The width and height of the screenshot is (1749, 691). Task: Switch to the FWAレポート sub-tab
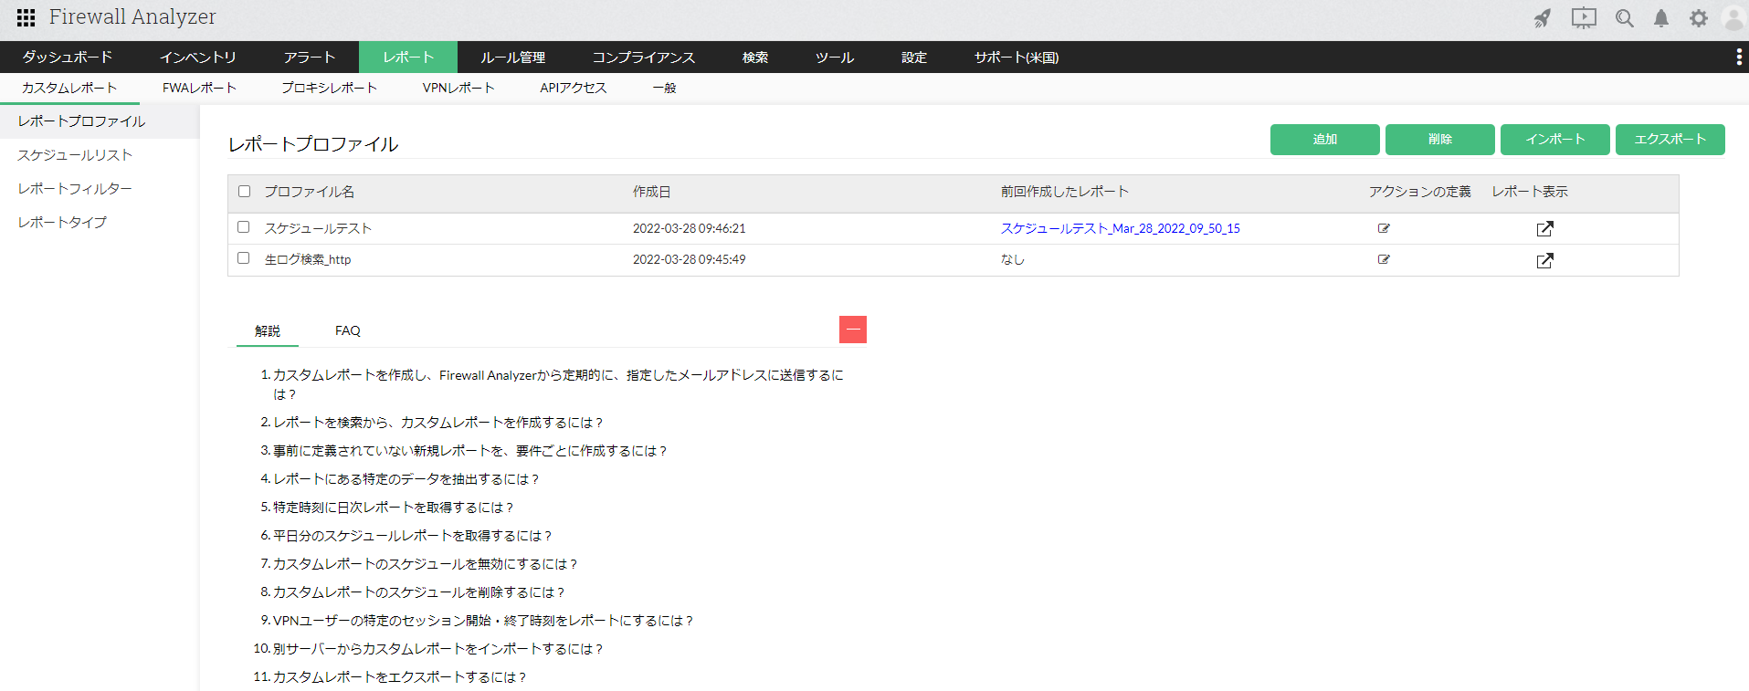(x=199, y=89)
